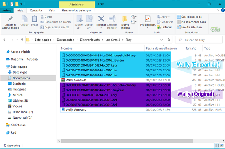This screenshot has width=225, height=149.
Task: Collapse the ribbon with the chevron
Action: 217,10
